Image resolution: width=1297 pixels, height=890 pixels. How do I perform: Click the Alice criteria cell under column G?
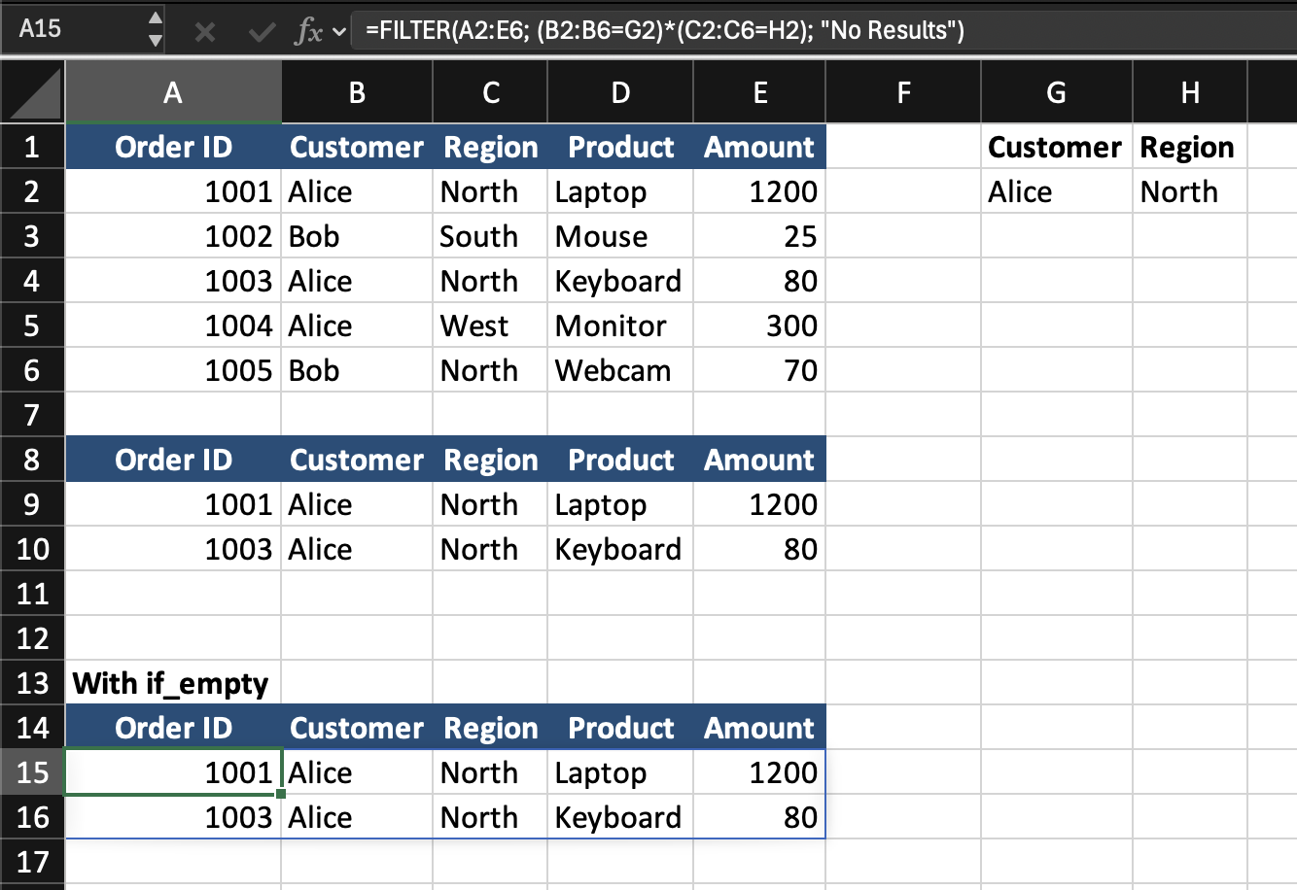pos(1056,192)
